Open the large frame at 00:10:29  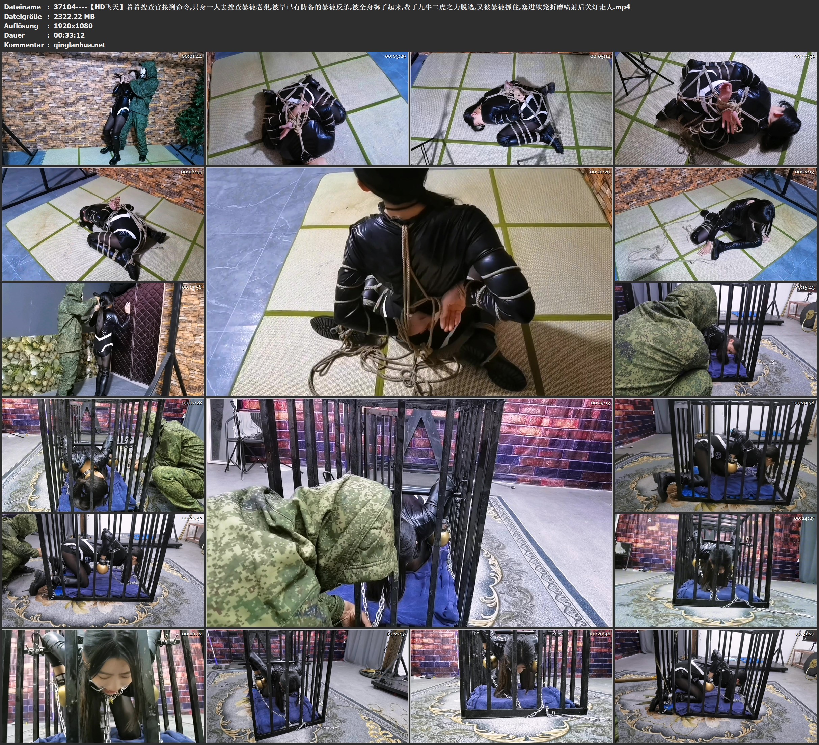coord(409,281)
